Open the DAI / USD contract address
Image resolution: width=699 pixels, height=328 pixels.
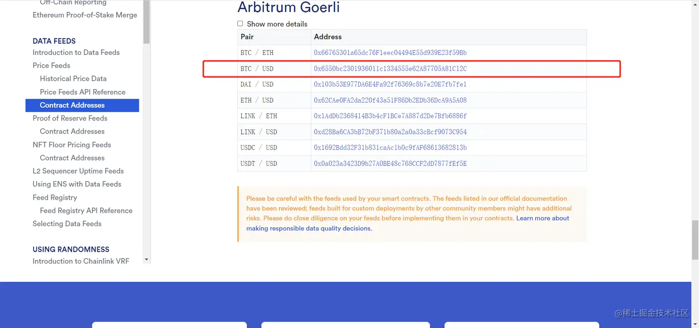click(390, 84)
